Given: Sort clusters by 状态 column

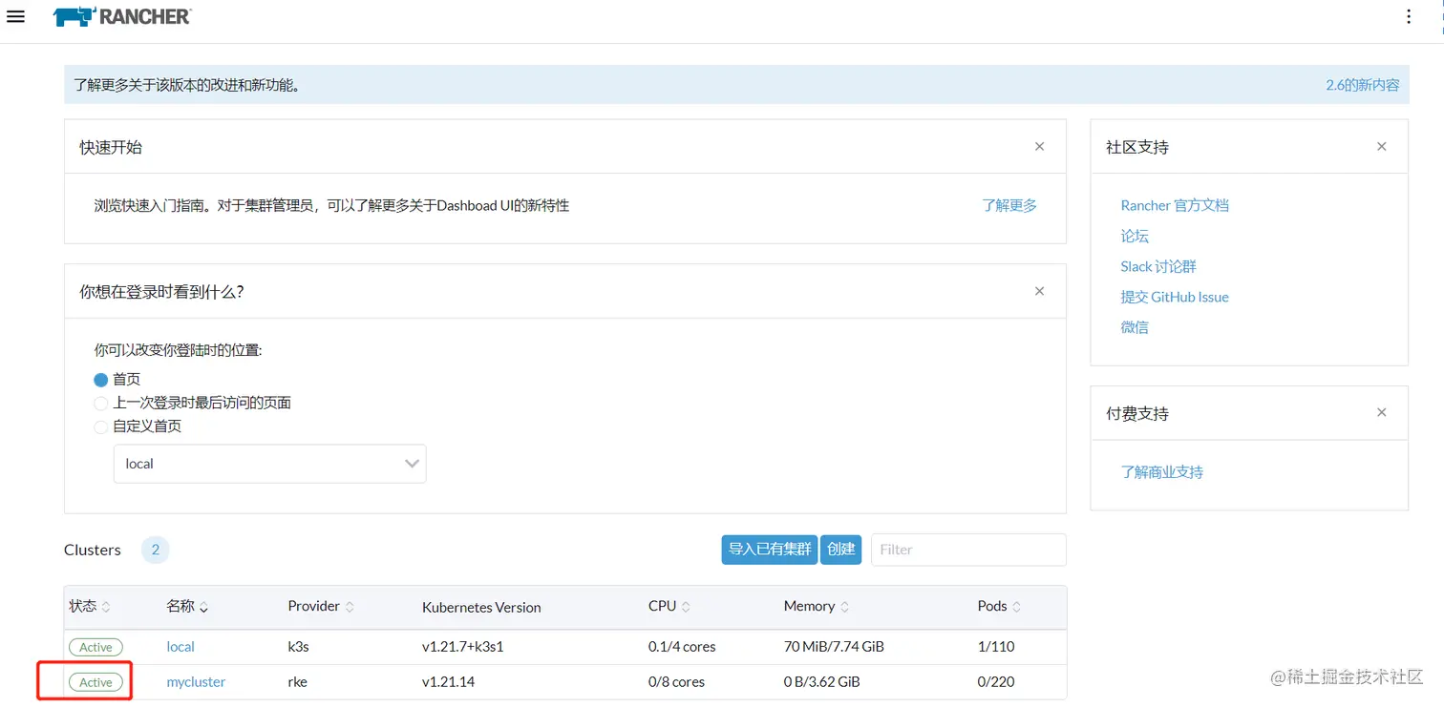Looking at the screenshot, I should (90, 606).
